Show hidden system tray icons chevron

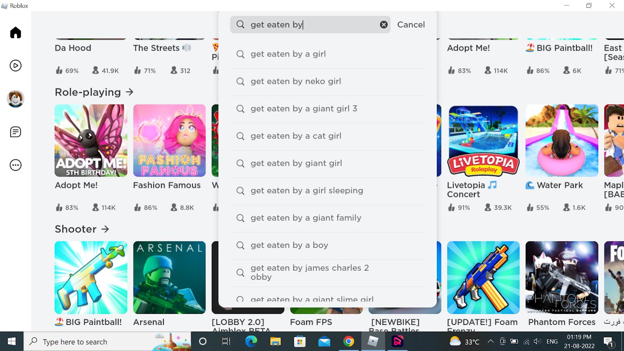pos(491,341)
